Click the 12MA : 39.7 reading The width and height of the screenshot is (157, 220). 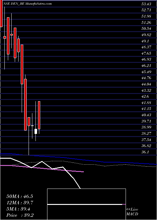point(19,203)
